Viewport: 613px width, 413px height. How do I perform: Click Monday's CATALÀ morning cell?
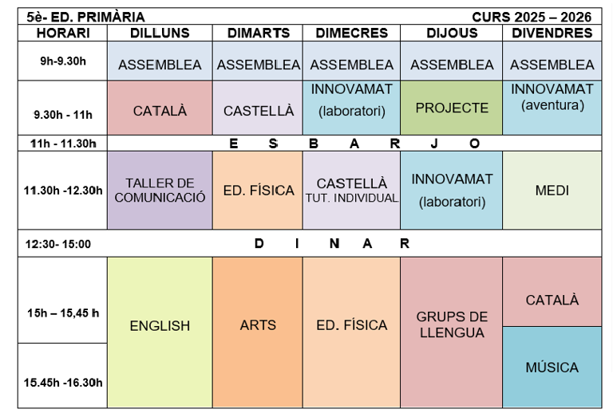point(160,111)
